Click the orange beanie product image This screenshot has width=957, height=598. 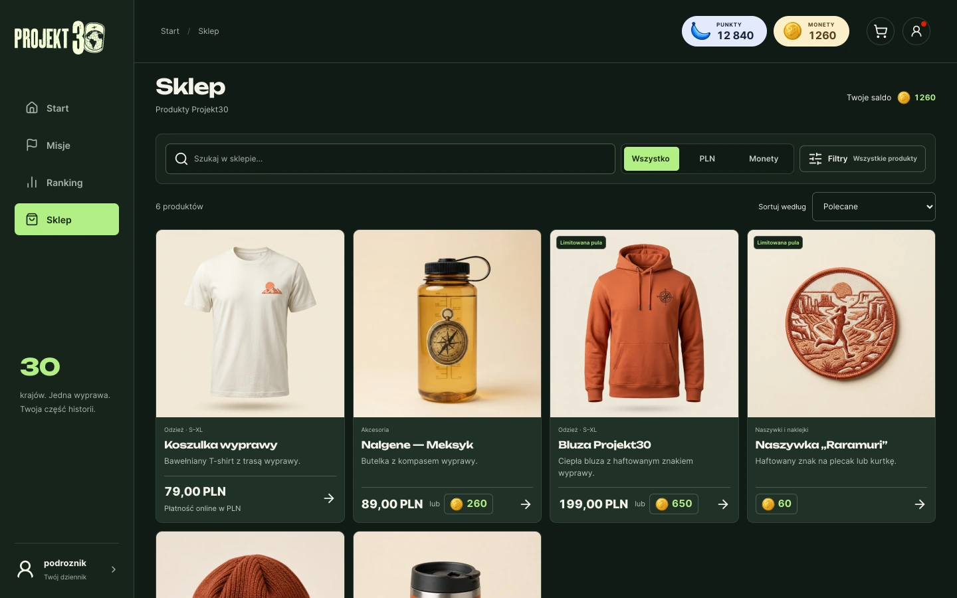[250, 565]
